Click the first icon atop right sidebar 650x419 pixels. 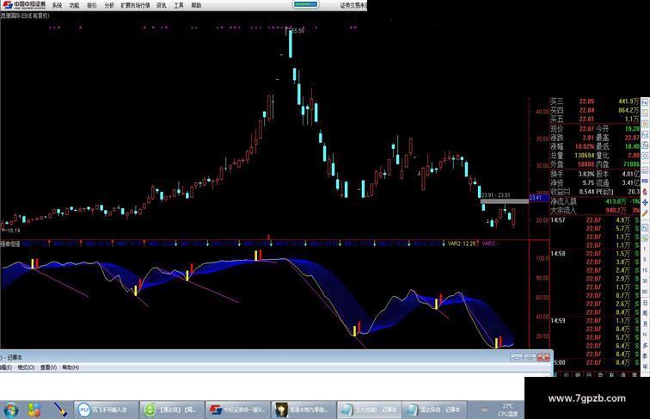click(645, 102)
